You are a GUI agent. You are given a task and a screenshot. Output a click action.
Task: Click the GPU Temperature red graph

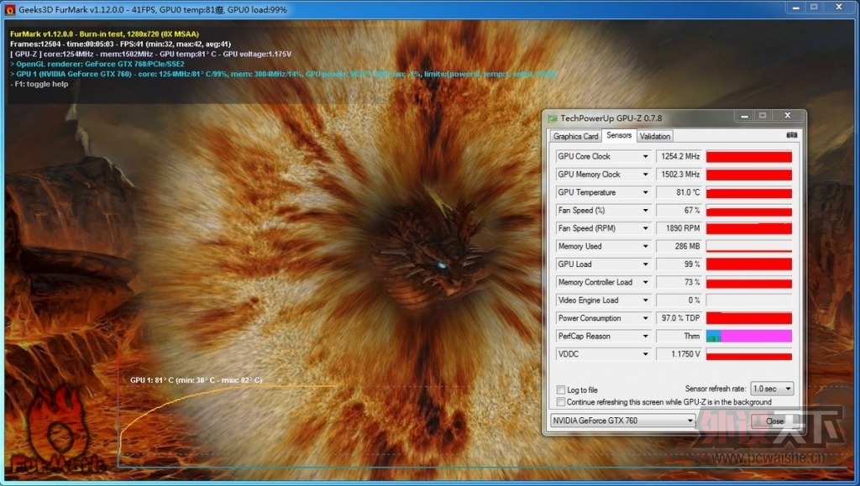click(748, 193)
